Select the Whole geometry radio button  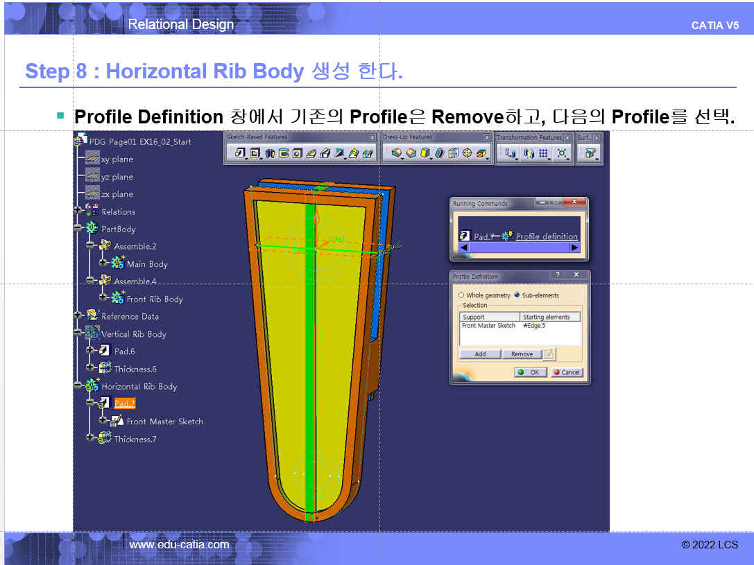pos(461,295)
